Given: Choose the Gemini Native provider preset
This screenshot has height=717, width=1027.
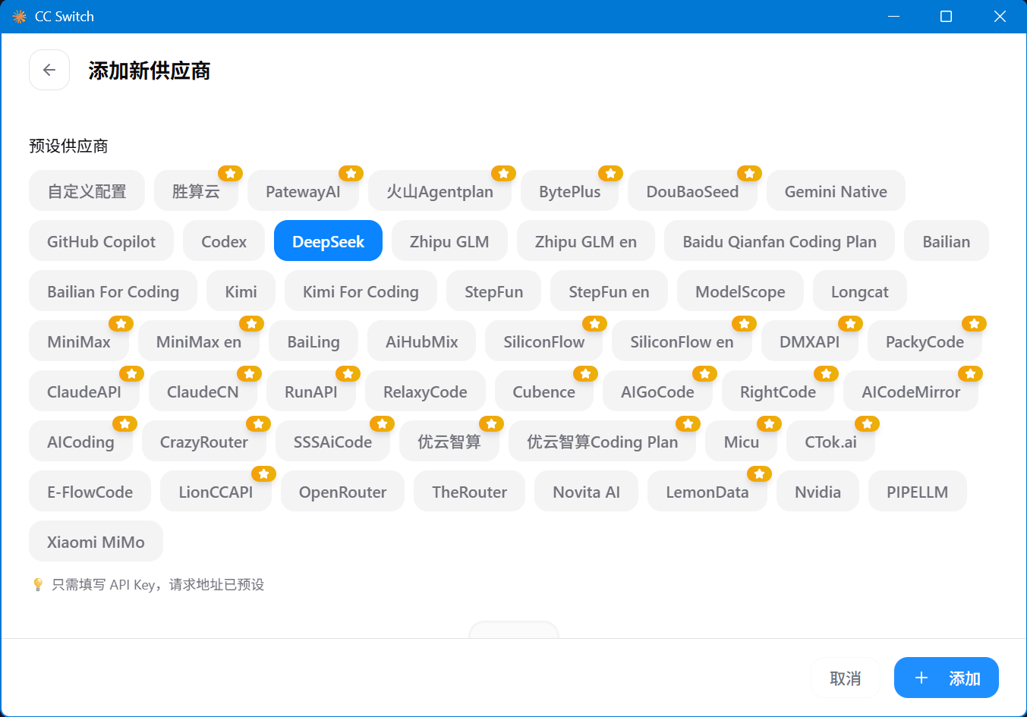Looking at the screenshot, I should (x=836, y=190).
